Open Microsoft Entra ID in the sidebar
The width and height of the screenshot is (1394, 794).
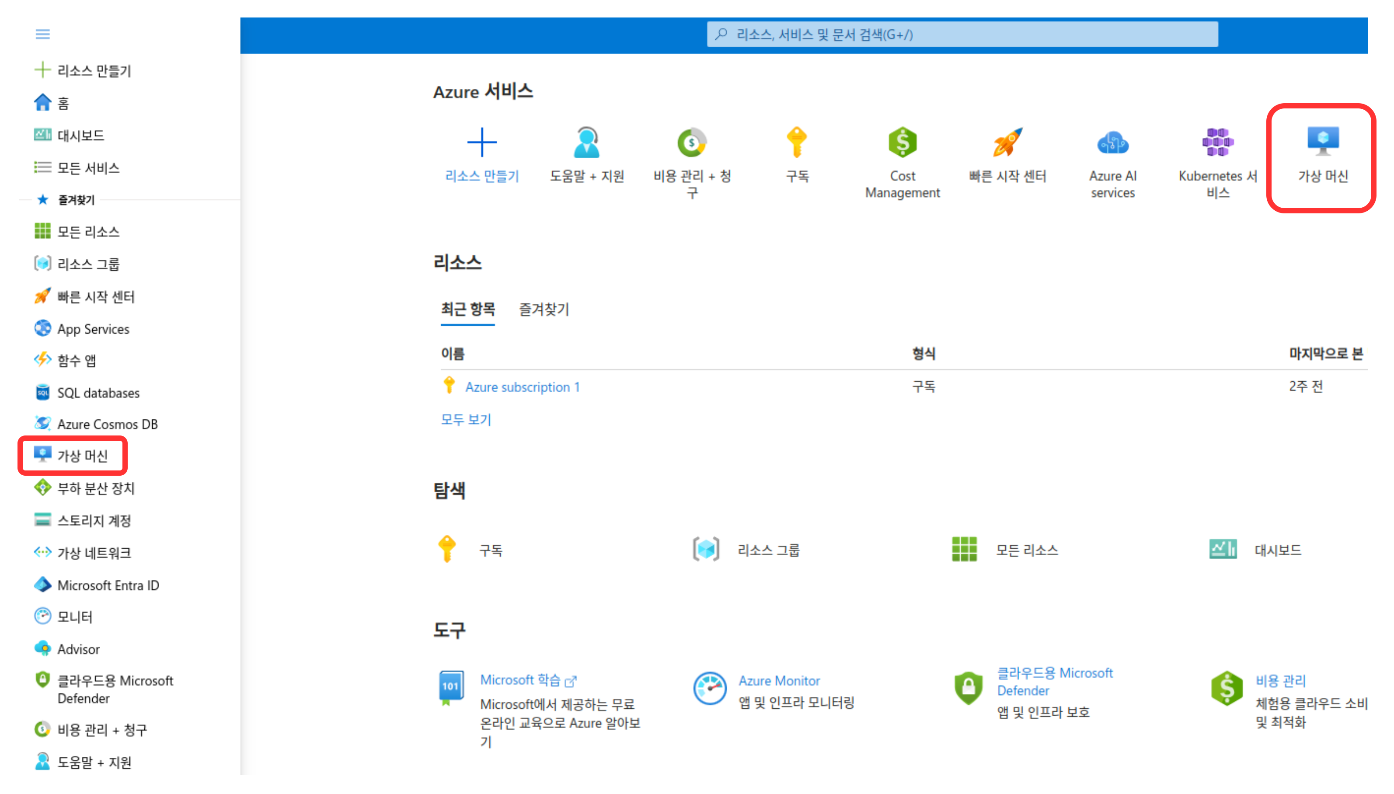97,585
